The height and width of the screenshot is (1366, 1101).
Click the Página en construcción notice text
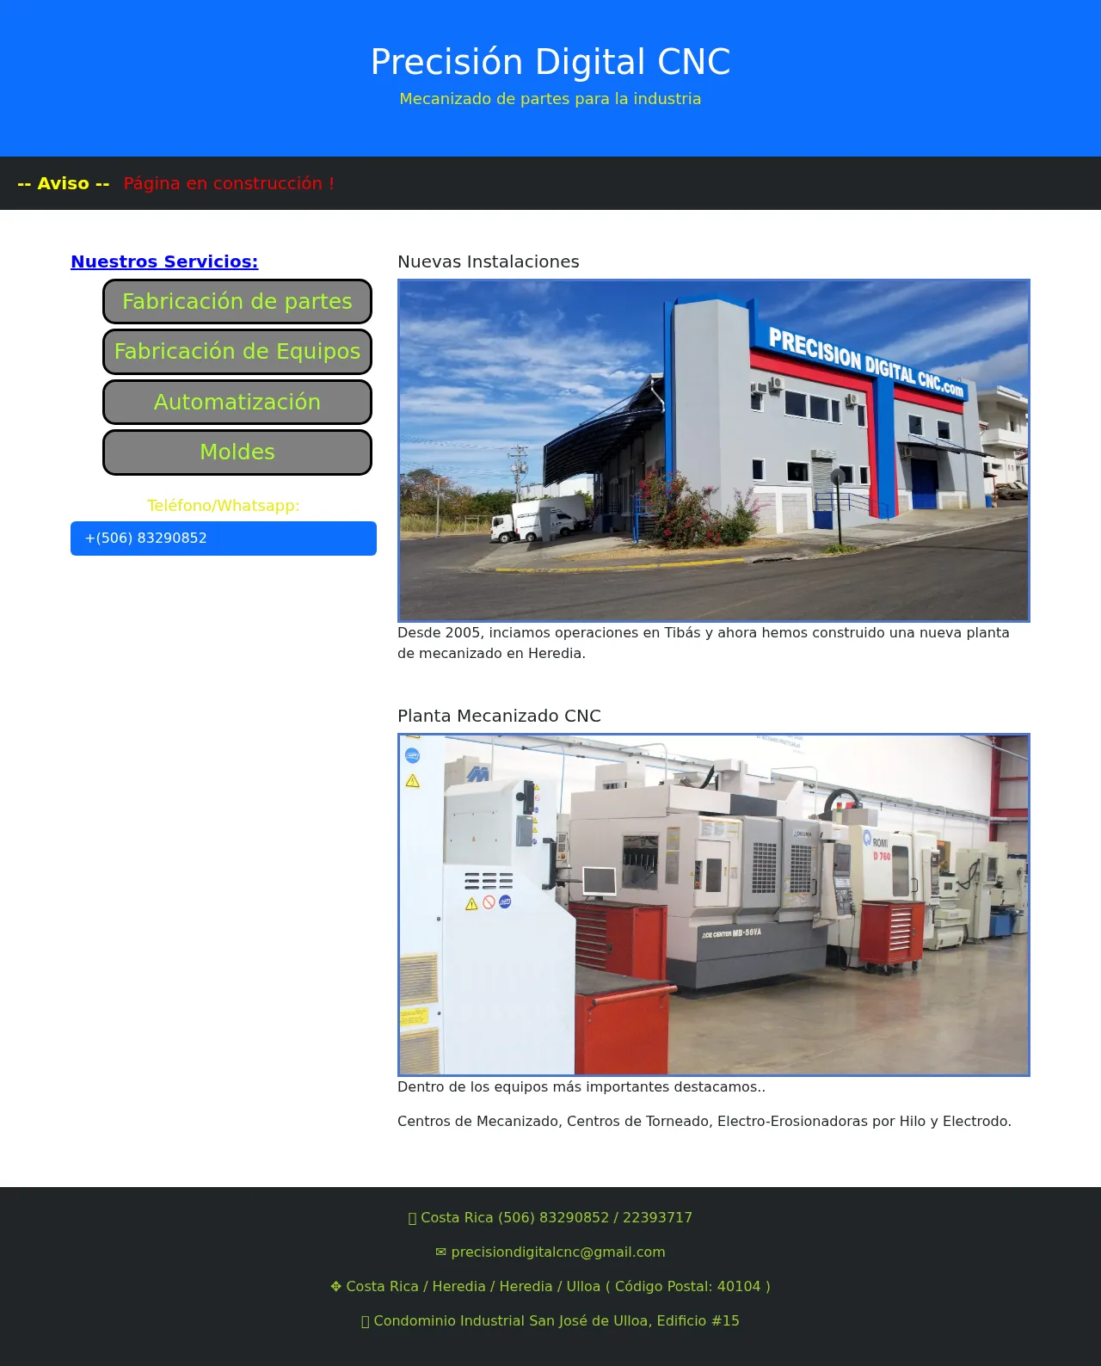click(x=229, y=183)
